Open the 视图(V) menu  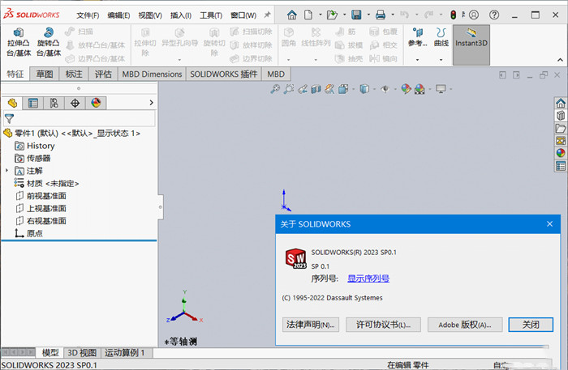tap(150, 15)
